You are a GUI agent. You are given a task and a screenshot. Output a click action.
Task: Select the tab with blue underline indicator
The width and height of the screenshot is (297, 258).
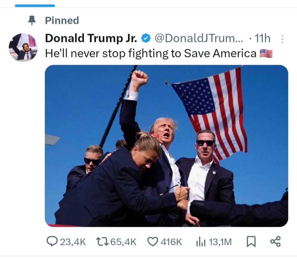(35, 6)
